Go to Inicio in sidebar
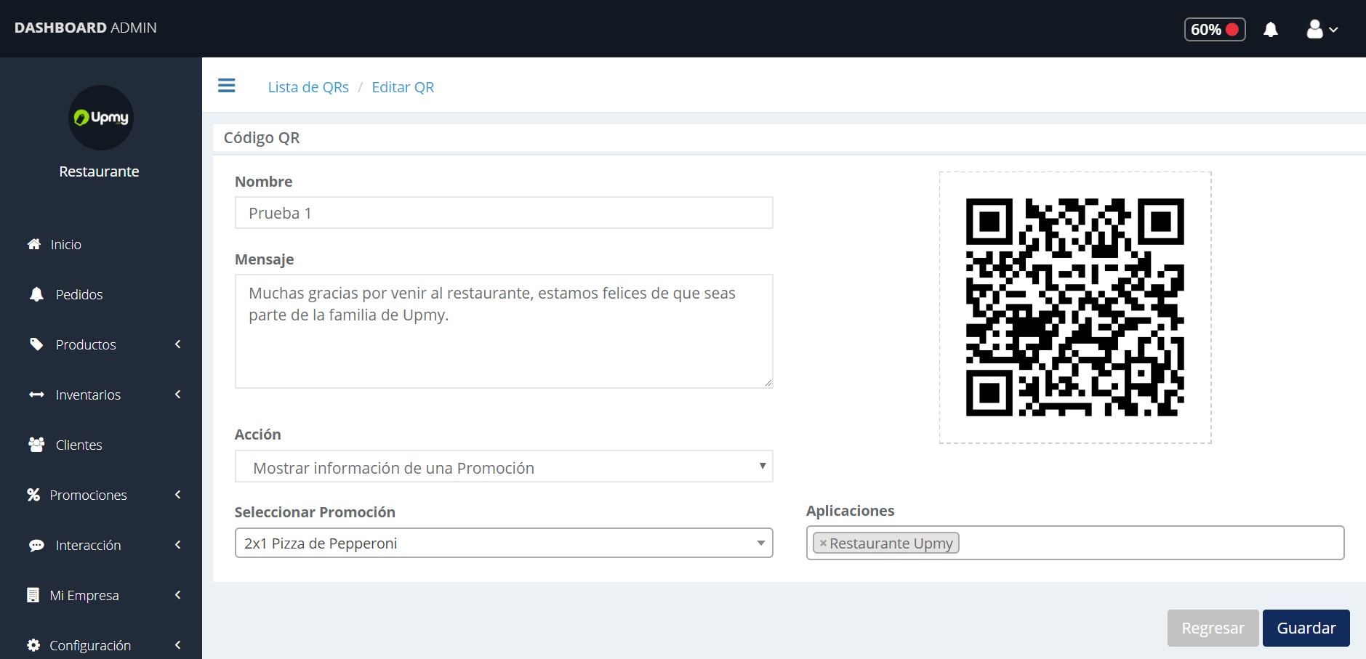 [x=66, y=244]
